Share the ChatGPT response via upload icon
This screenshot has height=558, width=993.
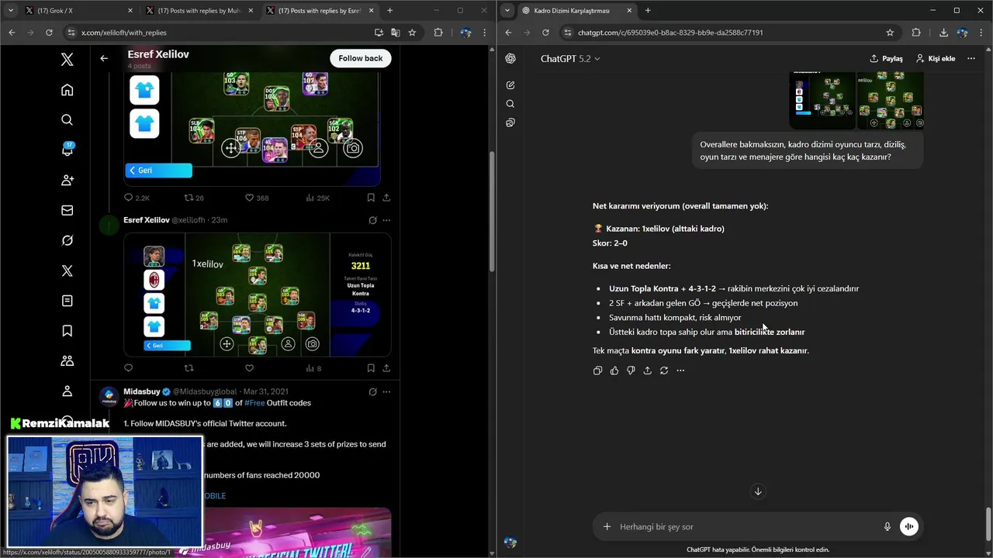coord(647,370)
